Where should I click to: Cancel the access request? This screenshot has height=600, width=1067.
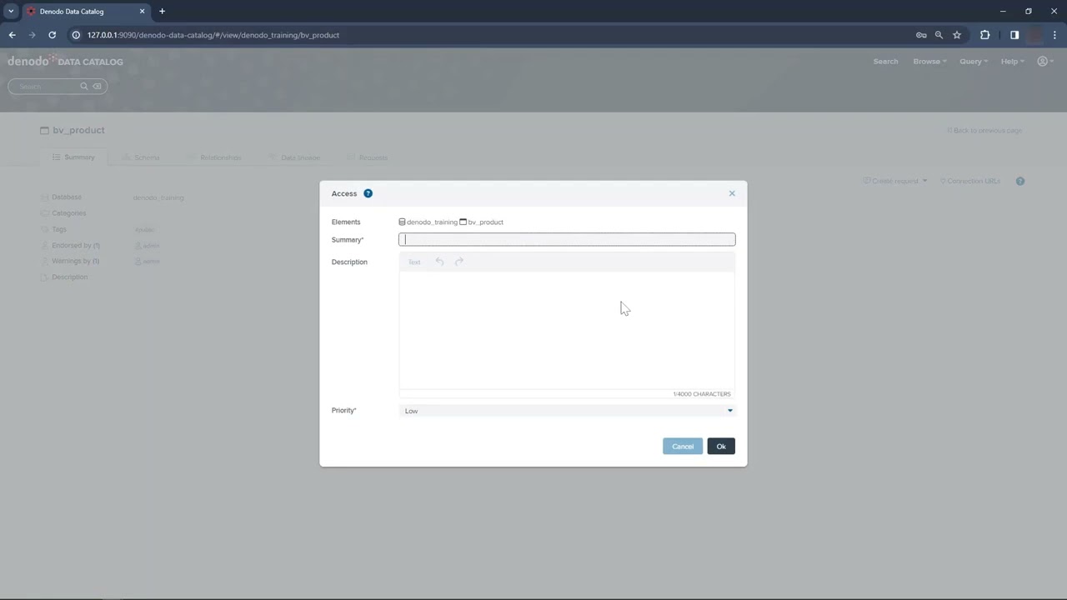coord(683,447)
